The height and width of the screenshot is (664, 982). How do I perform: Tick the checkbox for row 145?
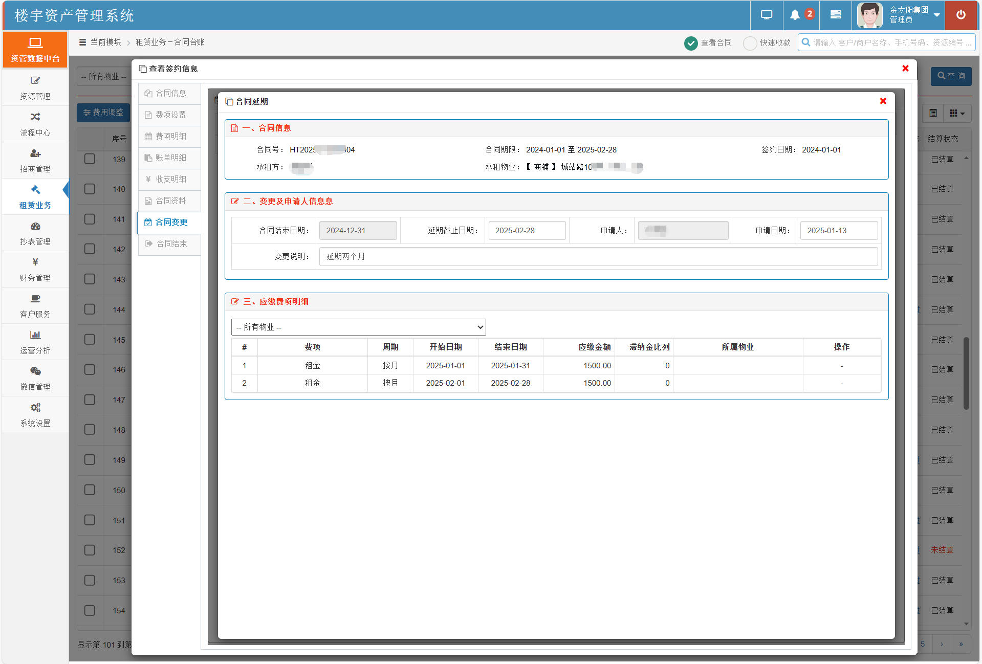tap(90, 339)
